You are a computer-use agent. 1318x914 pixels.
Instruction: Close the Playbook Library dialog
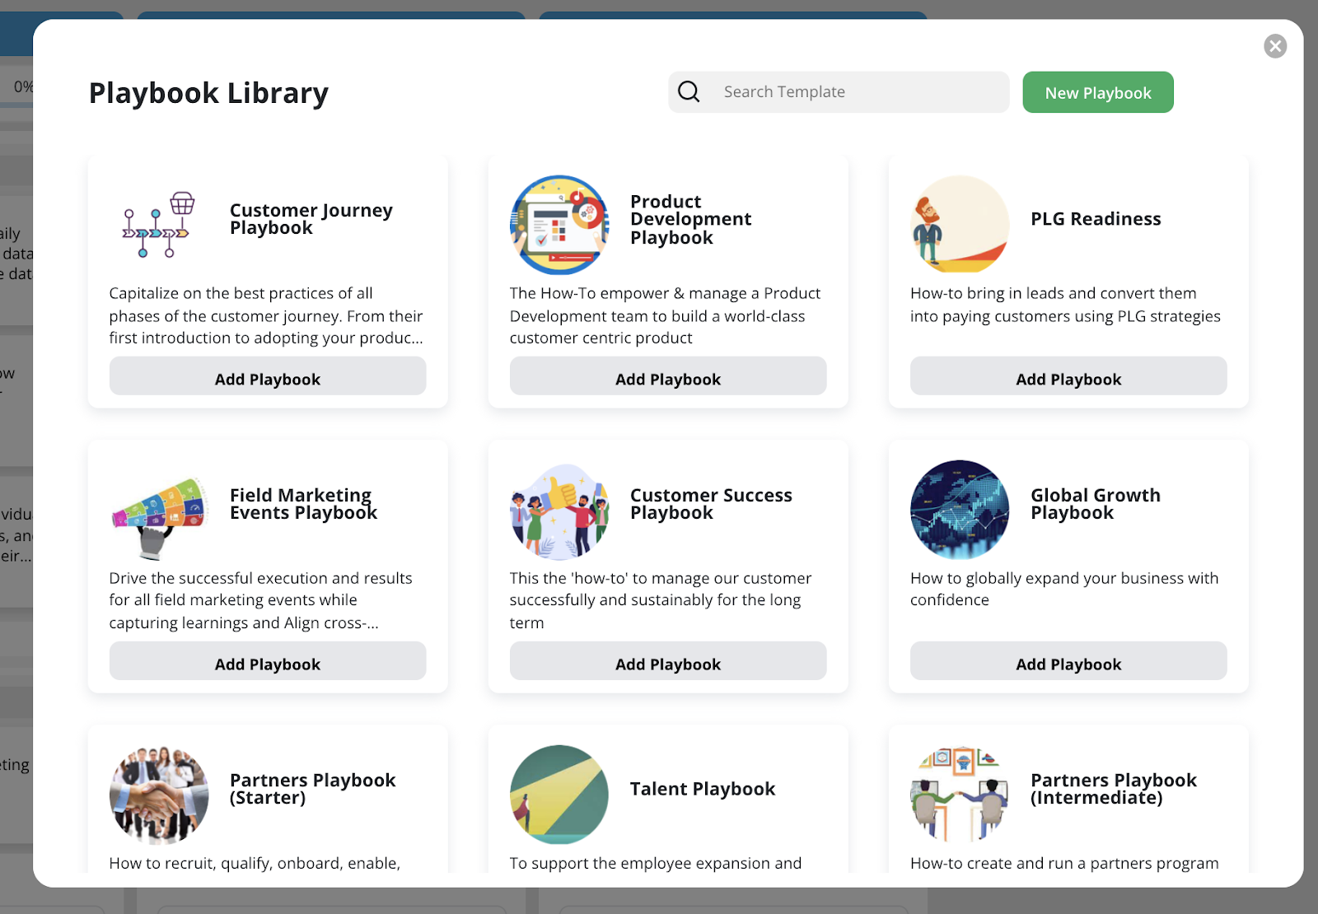pyautogui.click(x=1274, y=46)
